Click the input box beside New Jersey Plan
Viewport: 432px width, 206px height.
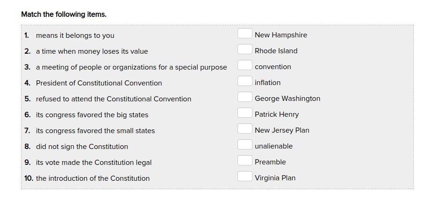tap(245, 128)
